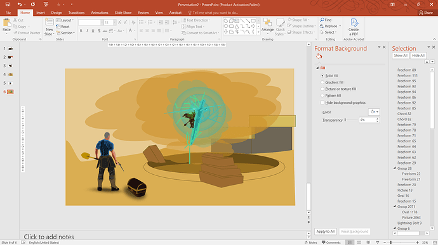Open the Transitions tab
Screen dimensions: 438x245
(x=76, y=13)
